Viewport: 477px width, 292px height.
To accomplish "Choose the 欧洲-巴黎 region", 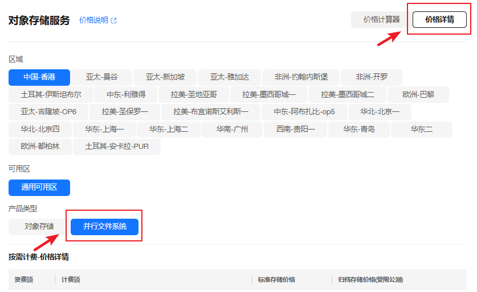I will coord(418,95).
